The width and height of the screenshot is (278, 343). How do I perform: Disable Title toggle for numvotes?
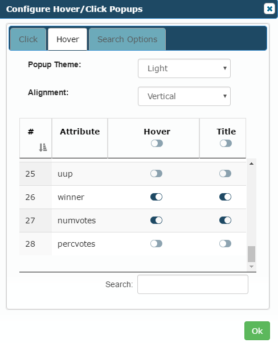click(225, 220)
